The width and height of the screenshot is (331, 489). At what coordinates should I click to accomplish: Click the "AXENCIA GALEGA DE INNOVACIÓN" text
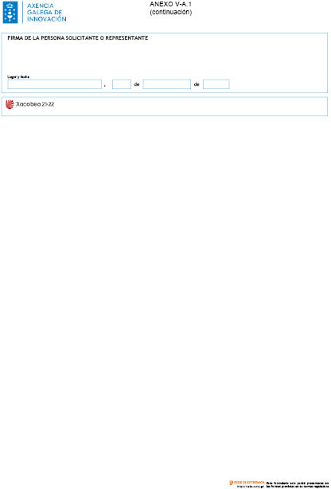(47, 13)
